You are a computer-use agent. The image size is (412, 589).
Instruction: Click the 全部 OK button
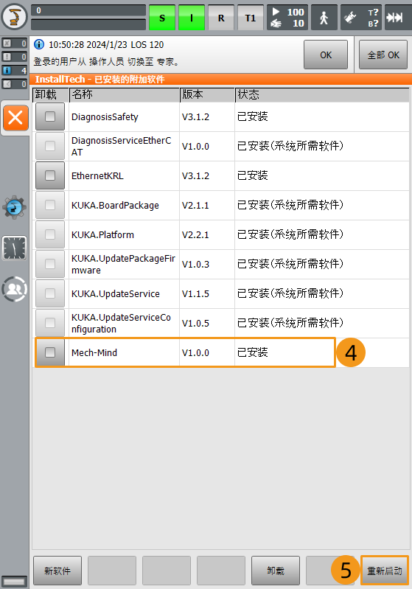click(x=383, y=55)
